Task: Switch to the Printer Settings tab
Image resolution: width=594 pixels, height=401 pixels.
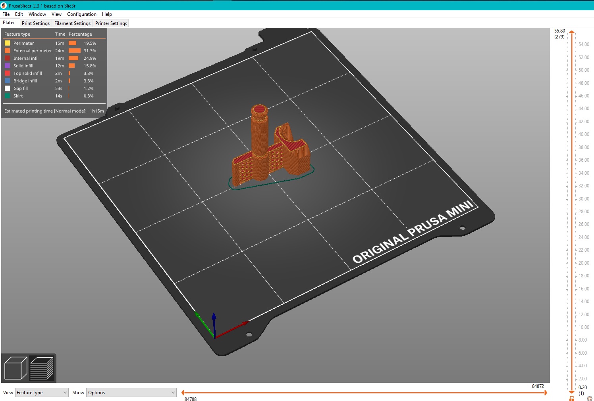Action: [x=111, y=23]
